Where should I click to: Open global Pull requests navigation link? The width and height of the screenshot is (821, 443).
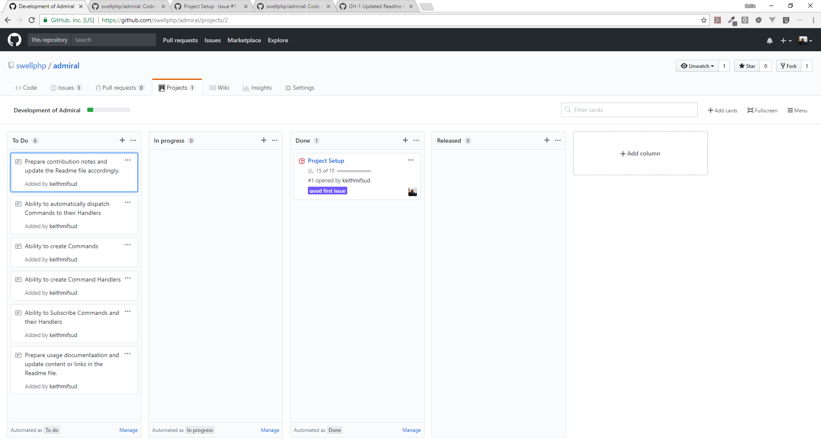(x=180, y=40)
